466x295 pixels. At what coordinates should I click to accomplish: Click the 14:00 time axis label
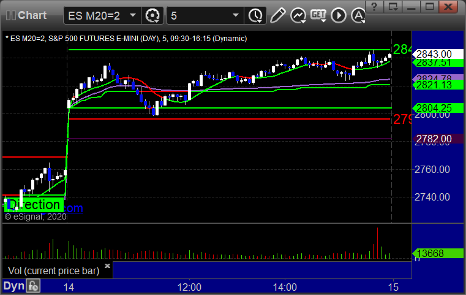285,287
